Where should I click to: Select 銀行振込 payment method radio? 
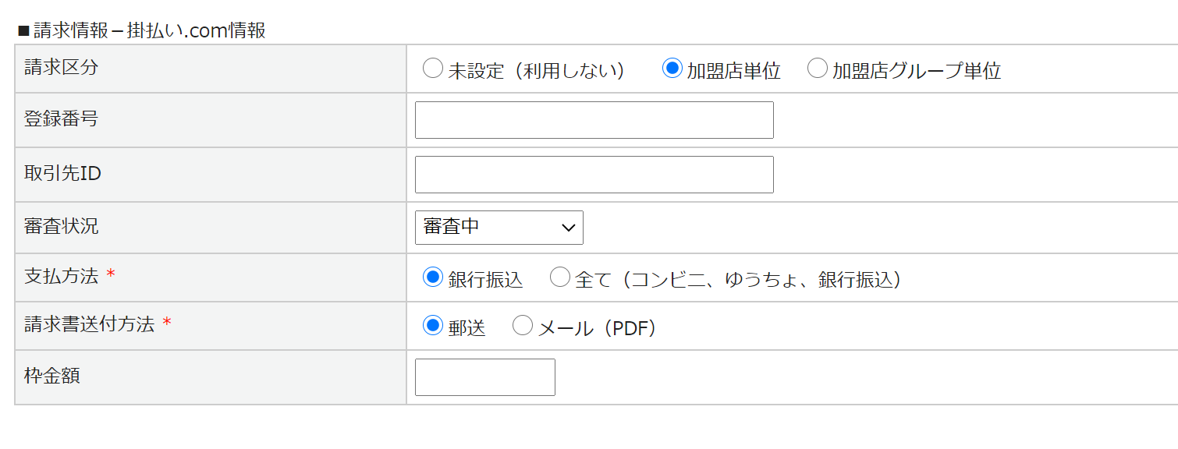point(432,278)
